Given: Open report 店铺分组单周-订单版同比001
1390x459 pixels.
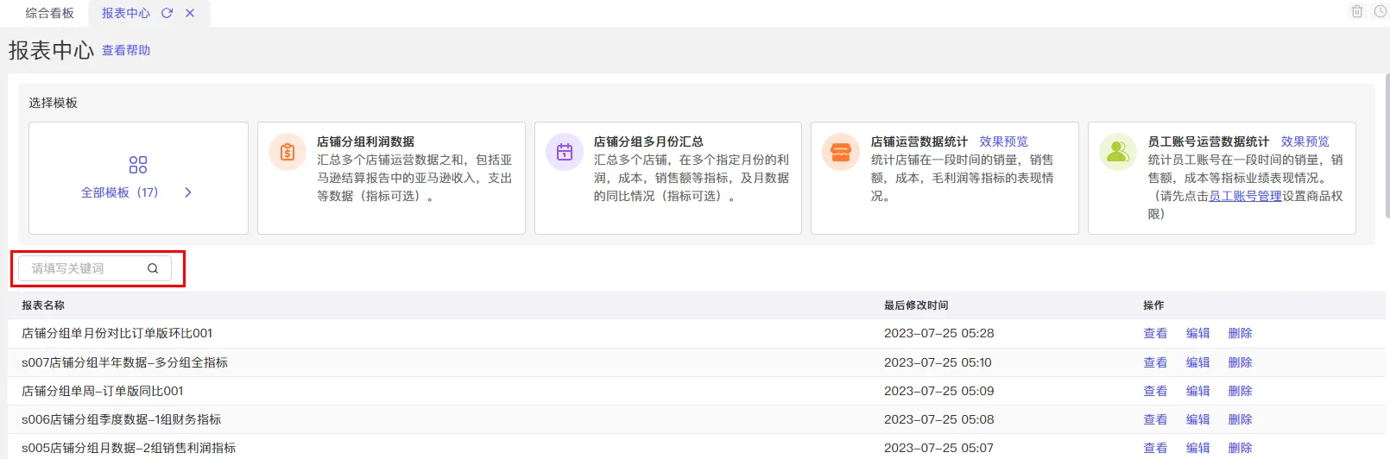Looking at the screenshot, I should coord(103,391).
